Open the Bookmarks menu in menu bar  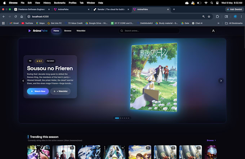(x=60, y=3)
